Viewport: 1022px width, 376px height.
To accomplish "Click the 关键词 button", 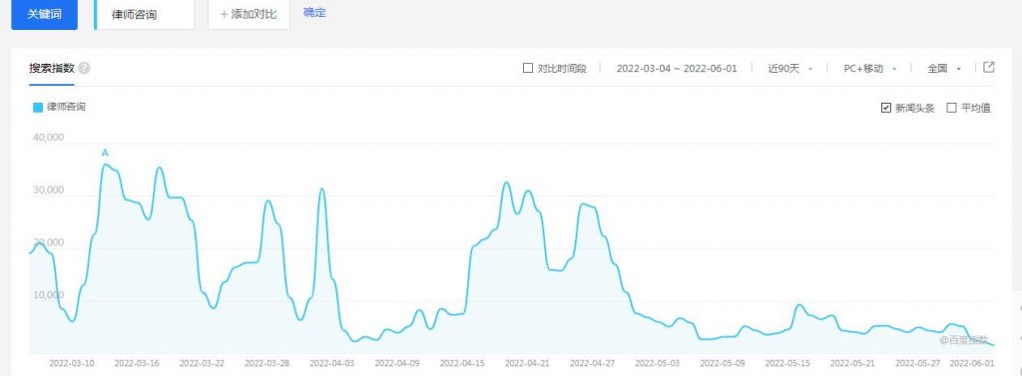I will point(44,14).
